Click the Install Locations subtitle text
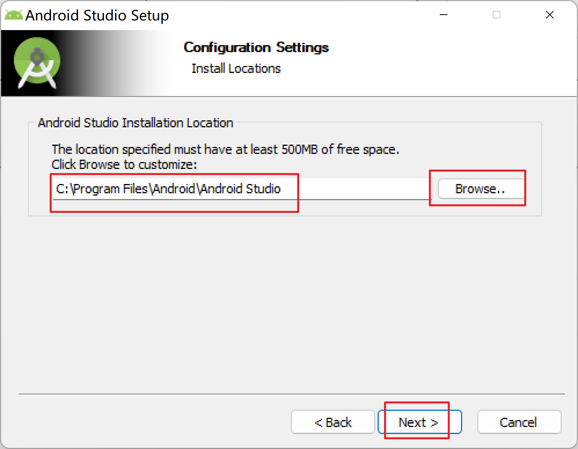Screen dimensions: 578x449 236,68
